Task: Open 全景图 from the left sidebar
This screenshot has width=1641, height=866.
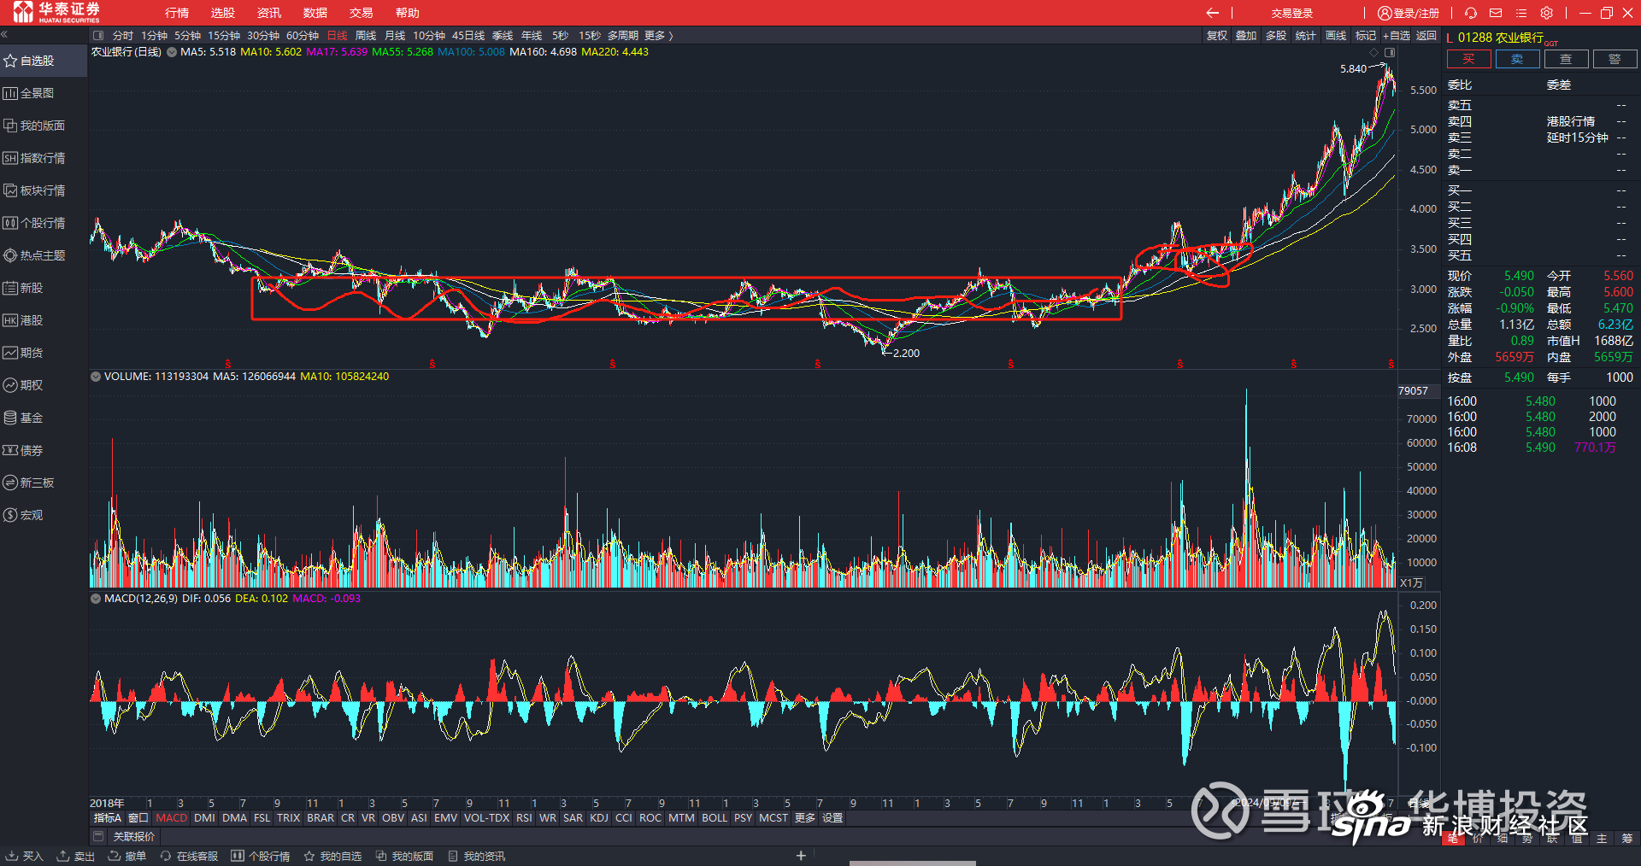Action: click(29, 93)
